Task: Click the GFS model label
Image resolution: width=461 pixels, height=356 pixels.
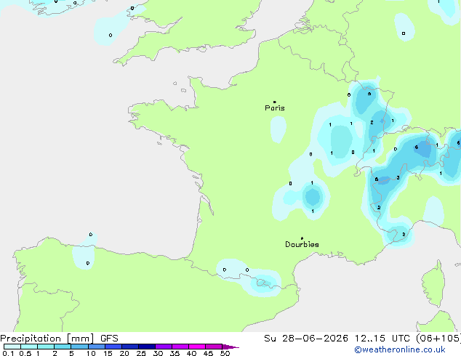Action: [109, 339]
